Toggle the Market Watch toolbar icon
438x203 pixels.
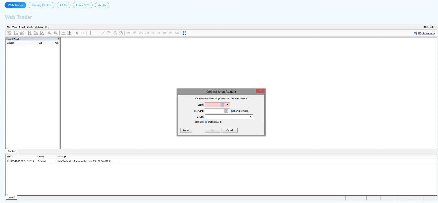(x=9, y=33)
